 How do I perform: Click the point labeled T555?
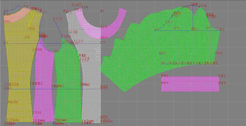point(37,50)
